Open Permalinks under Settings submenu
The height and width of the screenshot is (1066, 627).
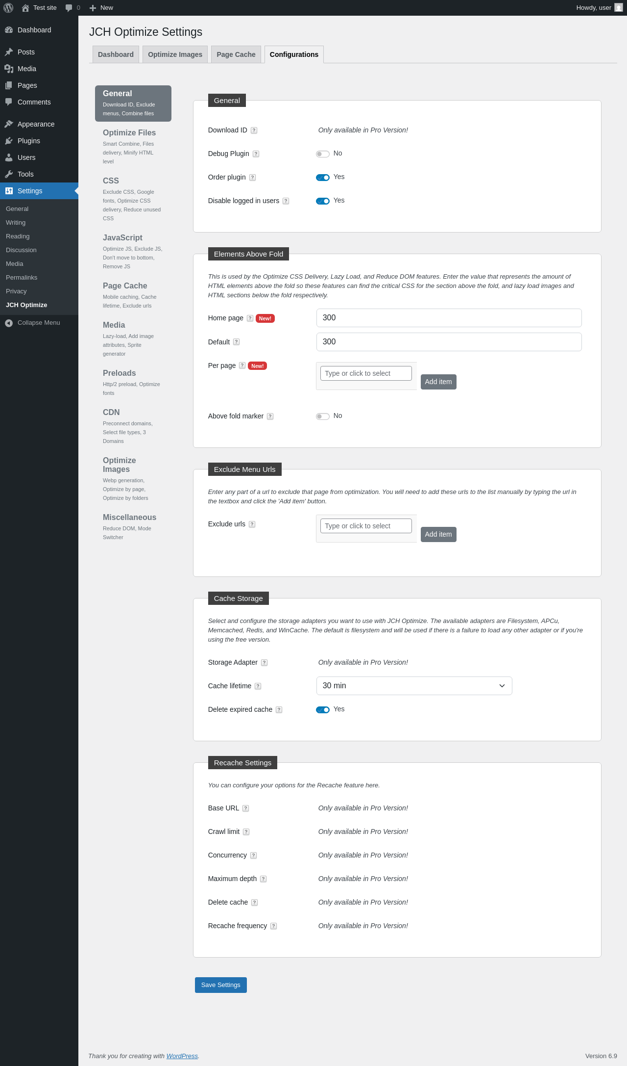39,278
